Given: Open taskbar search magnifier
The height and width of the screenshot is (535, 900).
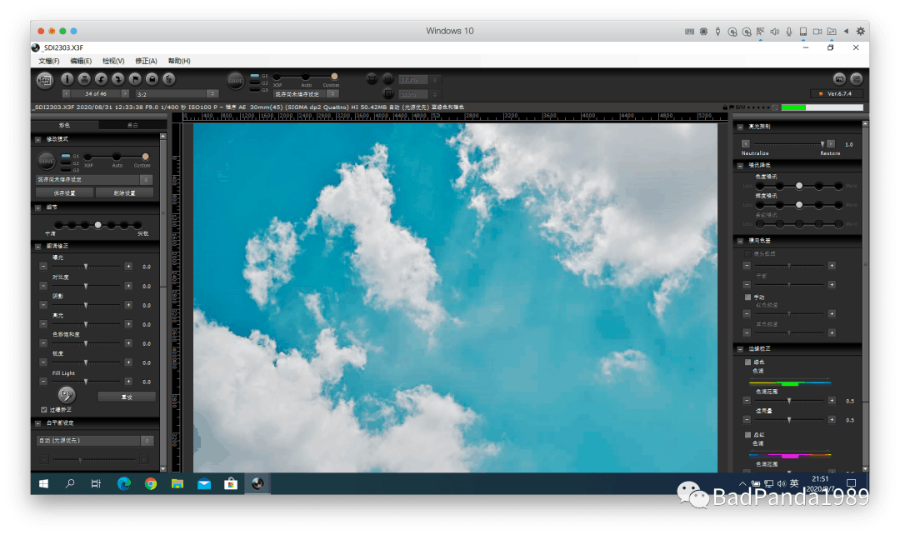Looking at the screenshot, I should 70,484.
